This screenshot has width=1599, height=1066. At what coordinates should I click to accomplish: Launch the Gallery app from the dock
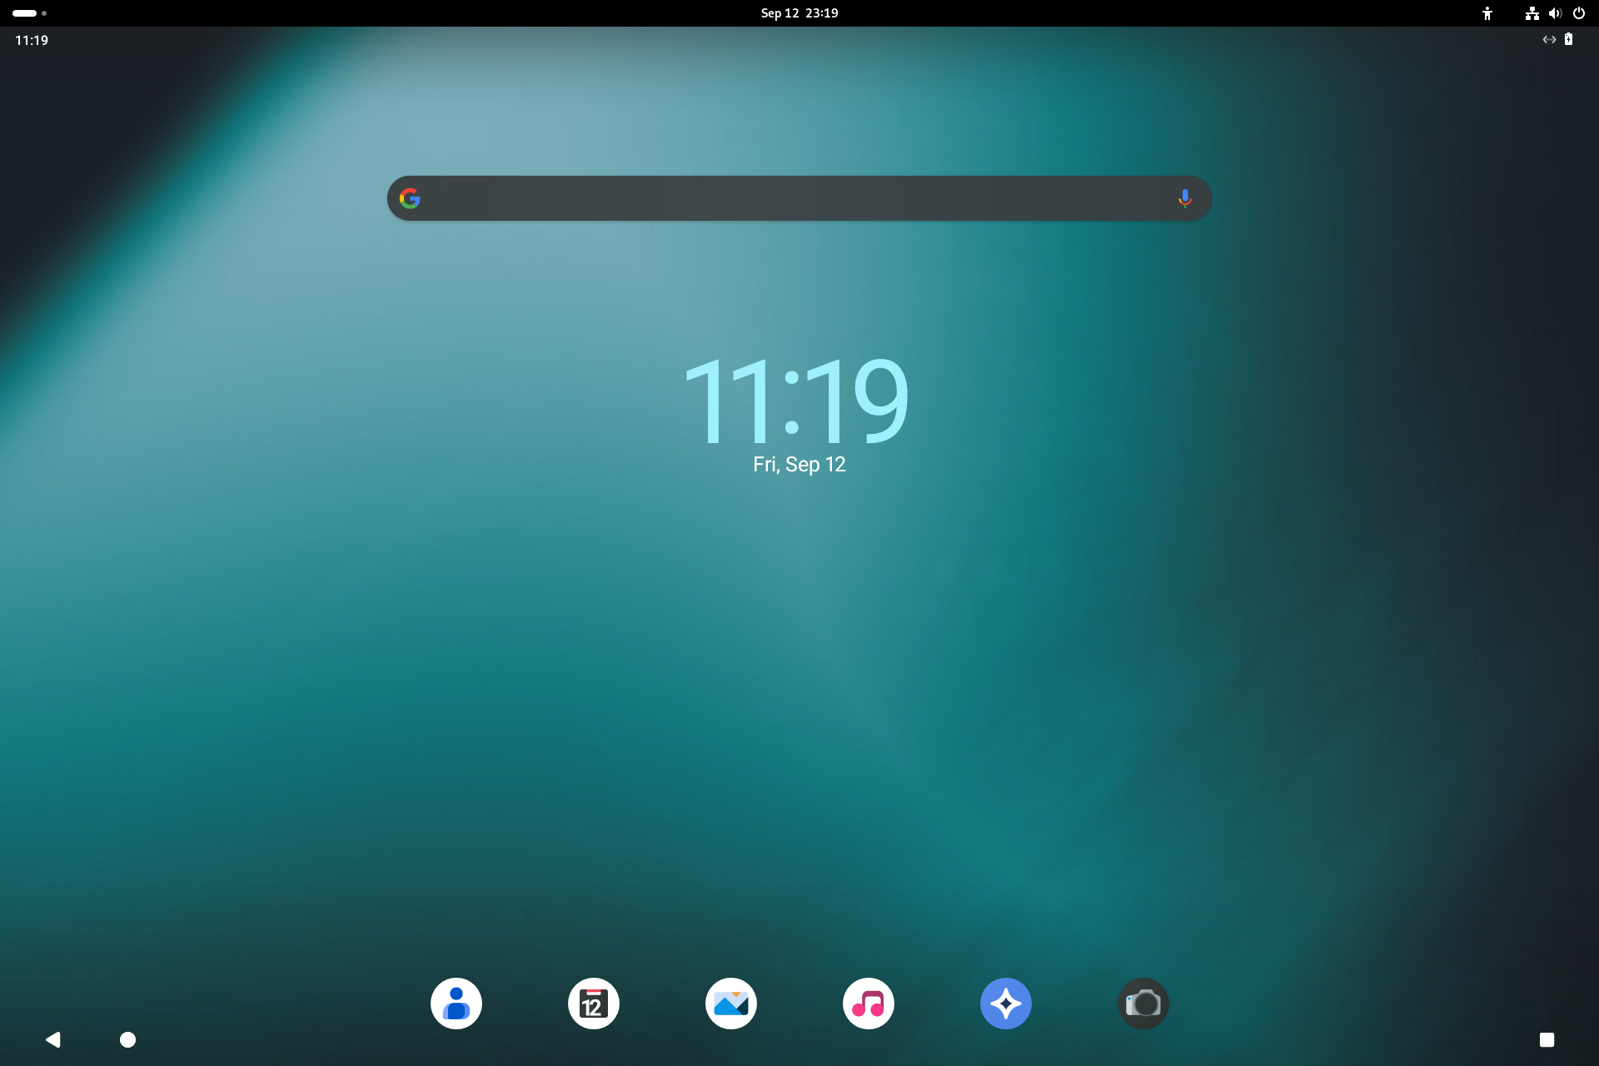click(x=730, y=1004)
